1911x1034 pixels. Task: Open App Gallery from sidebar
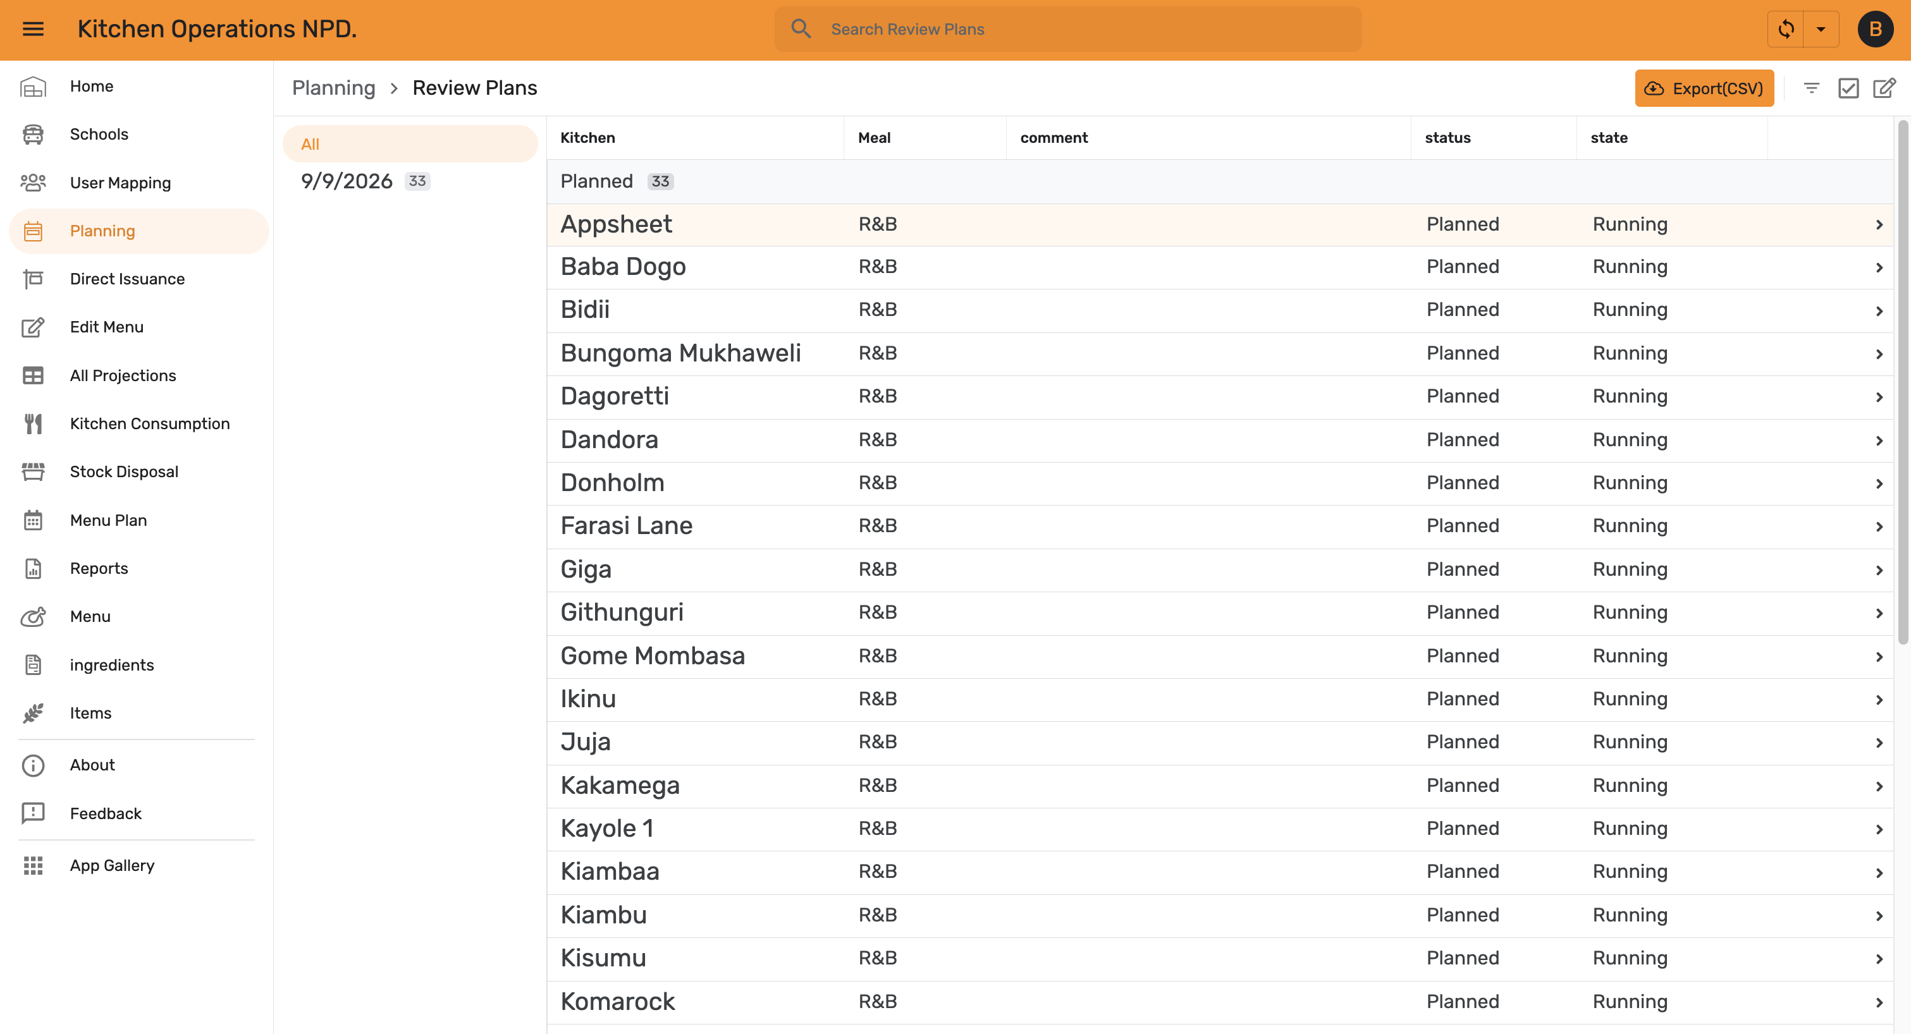[x=138, y=865]
